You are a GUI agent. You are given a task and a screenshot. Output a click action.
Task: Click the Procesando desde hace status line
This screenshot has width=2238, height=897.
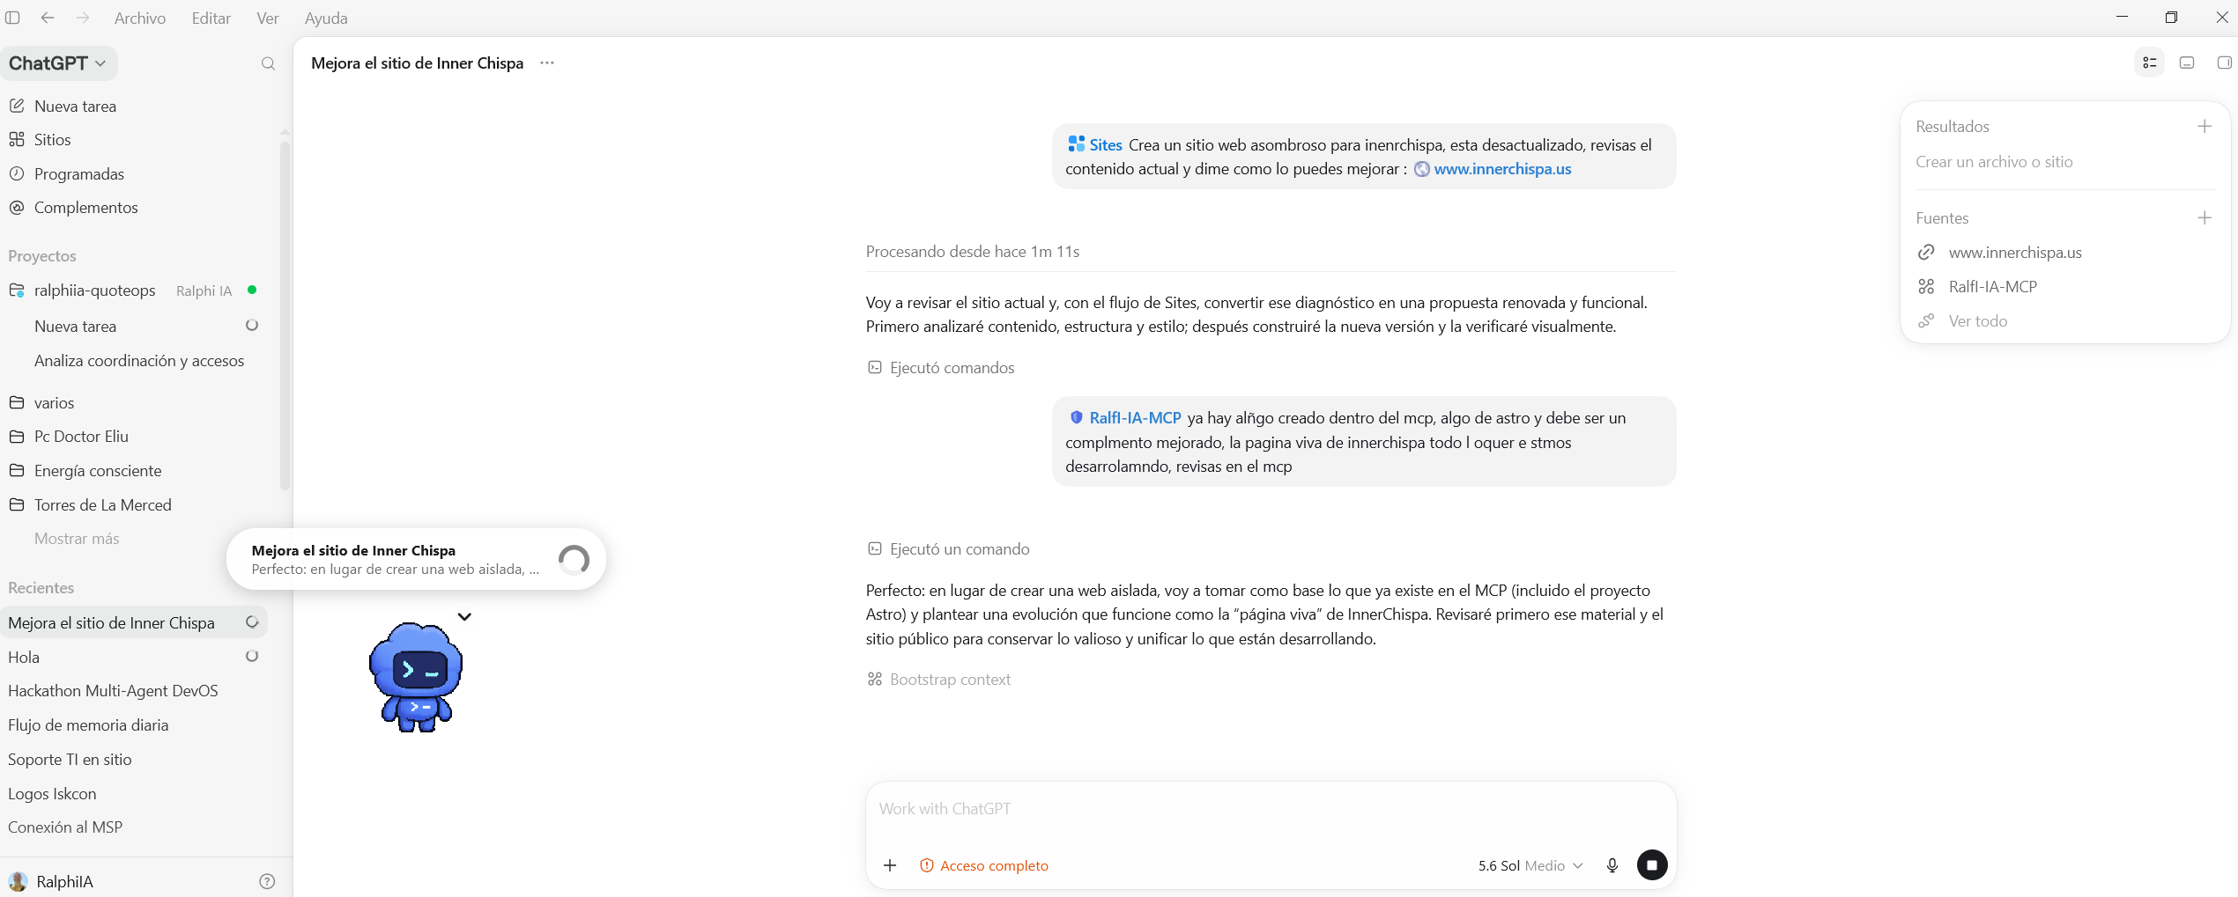973,252
